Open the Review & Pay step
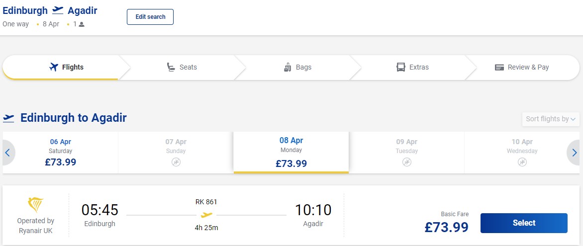 coord(522,67)
